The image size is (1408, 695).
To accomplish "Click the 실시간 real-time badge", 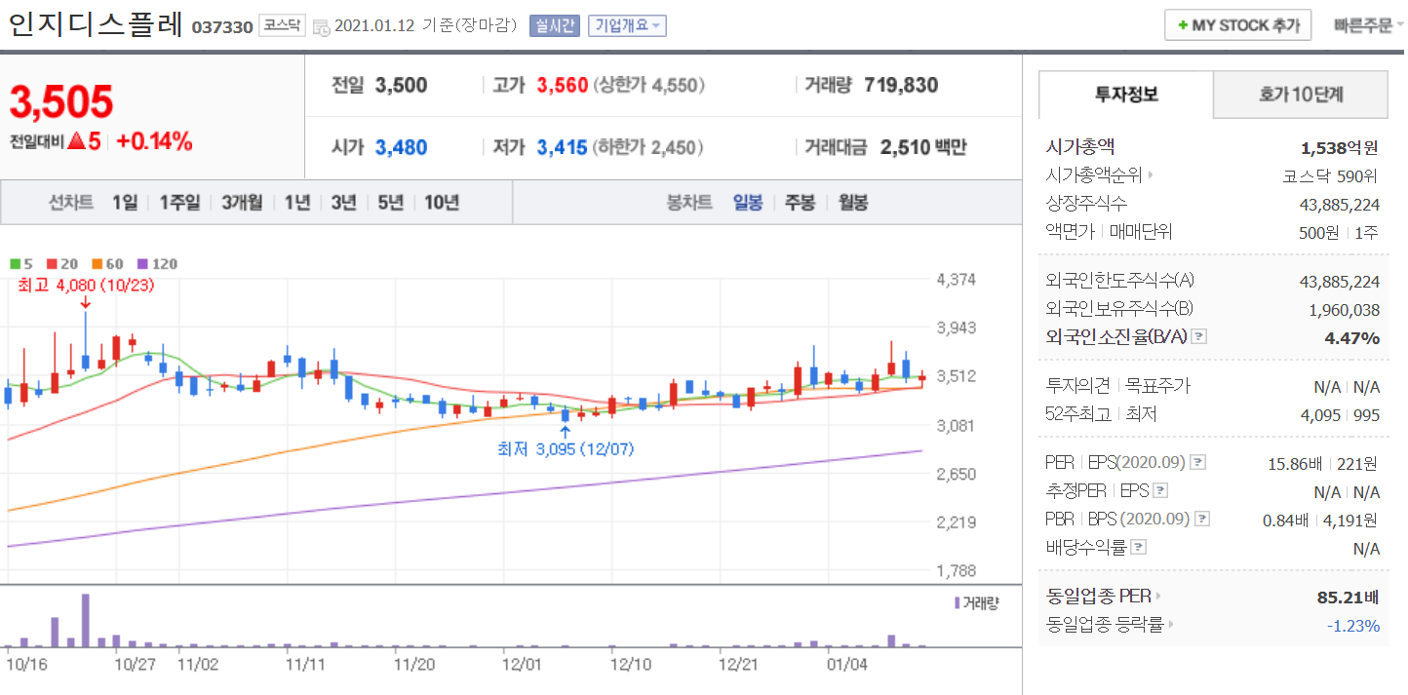I will (x=554, y=26).
